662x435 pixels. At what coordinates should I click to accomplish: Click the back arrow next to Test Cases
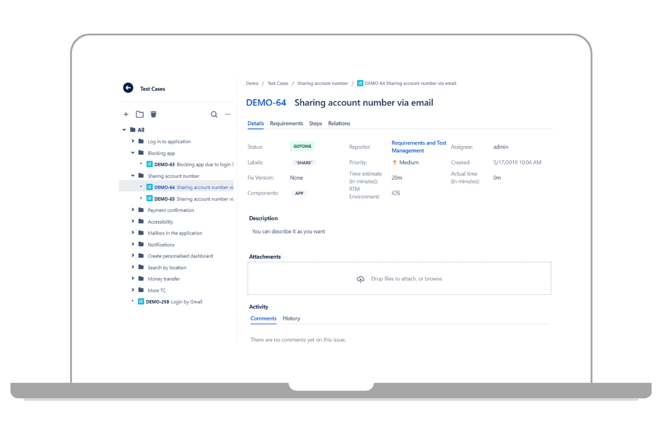128,88
